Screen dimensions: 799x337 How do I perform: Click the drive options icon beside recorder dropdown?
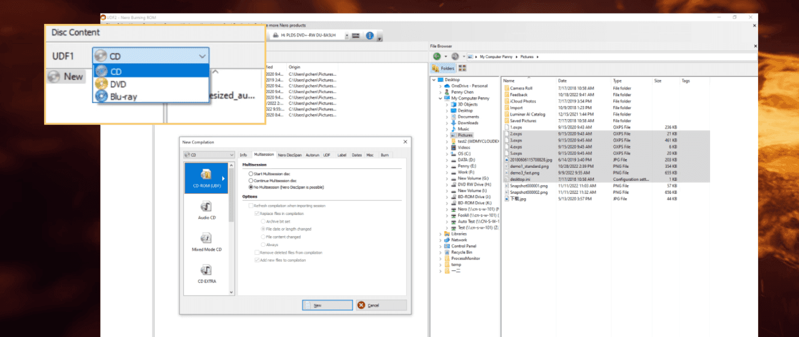[x=355, y=35]
